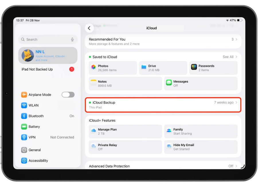Viewport: 258px width, 186px height.
Task: Select WLAN in the sidebar
Action: (34, 105)
